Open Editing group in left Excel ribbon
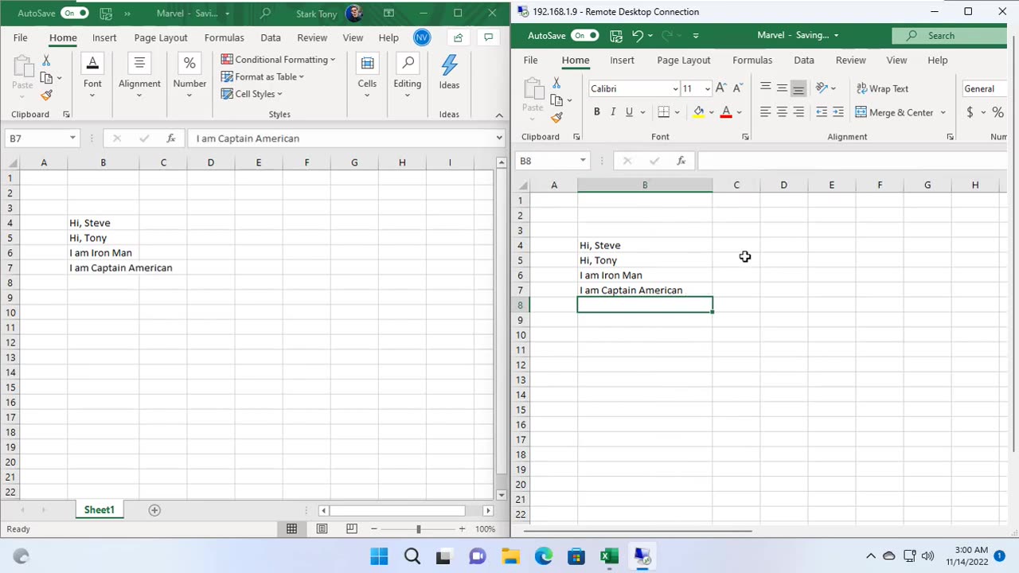This screenshot has height=573, width=1019. tap(407, 77)
